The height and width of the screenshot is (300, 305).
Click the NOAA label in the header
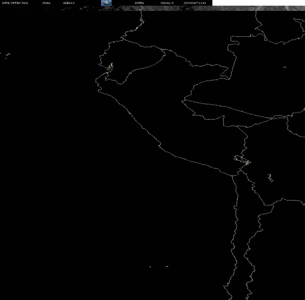click(x=46, y=3)
